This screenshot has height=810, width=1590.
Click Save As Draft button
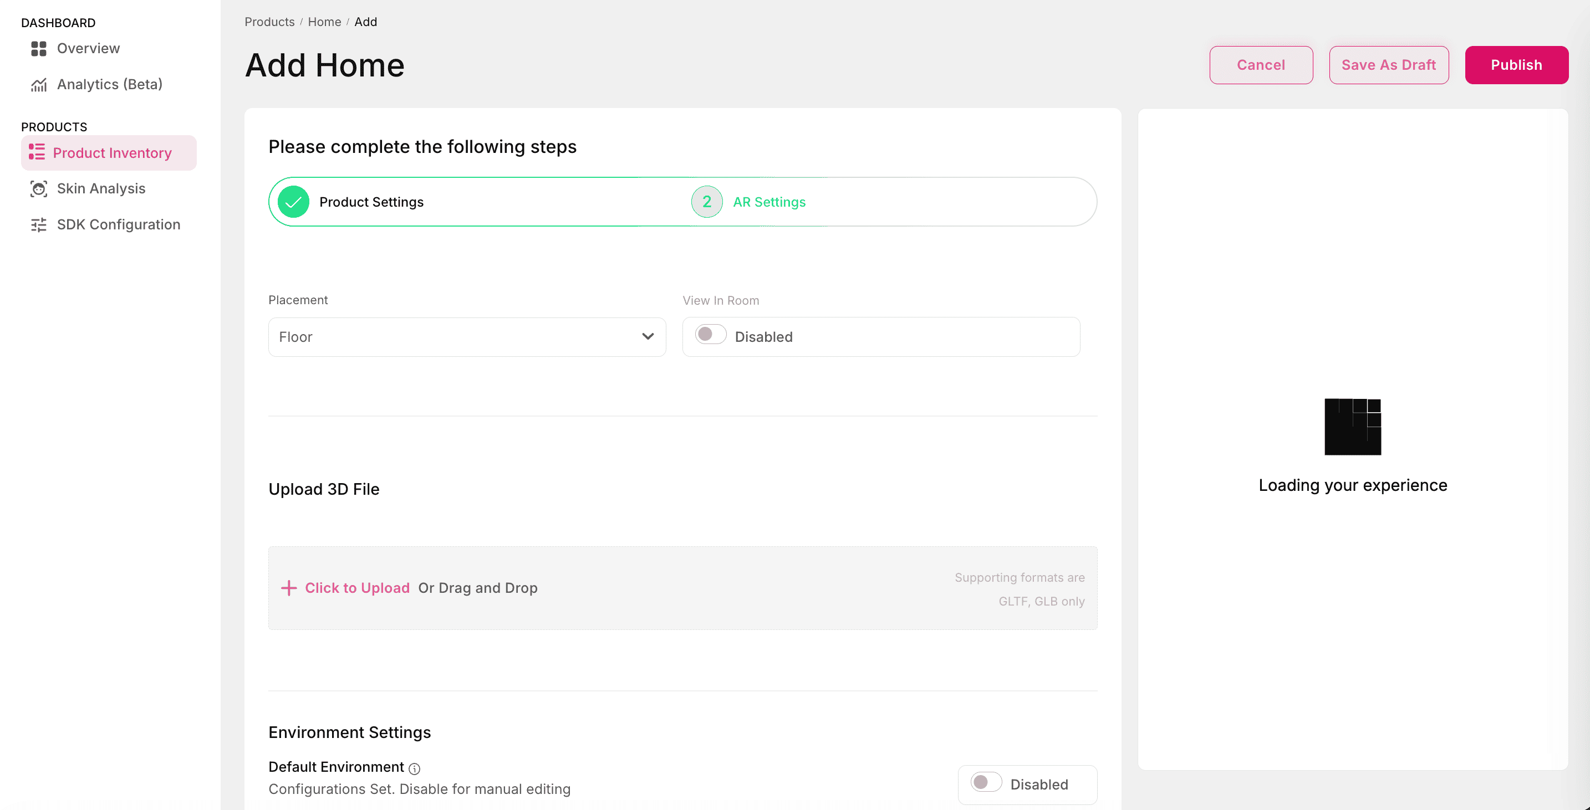(1388, 65)
